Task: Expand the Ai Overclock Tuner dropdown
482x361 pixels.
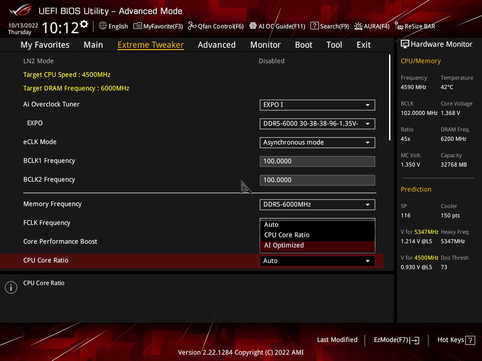Action: [x=317, y=104]
